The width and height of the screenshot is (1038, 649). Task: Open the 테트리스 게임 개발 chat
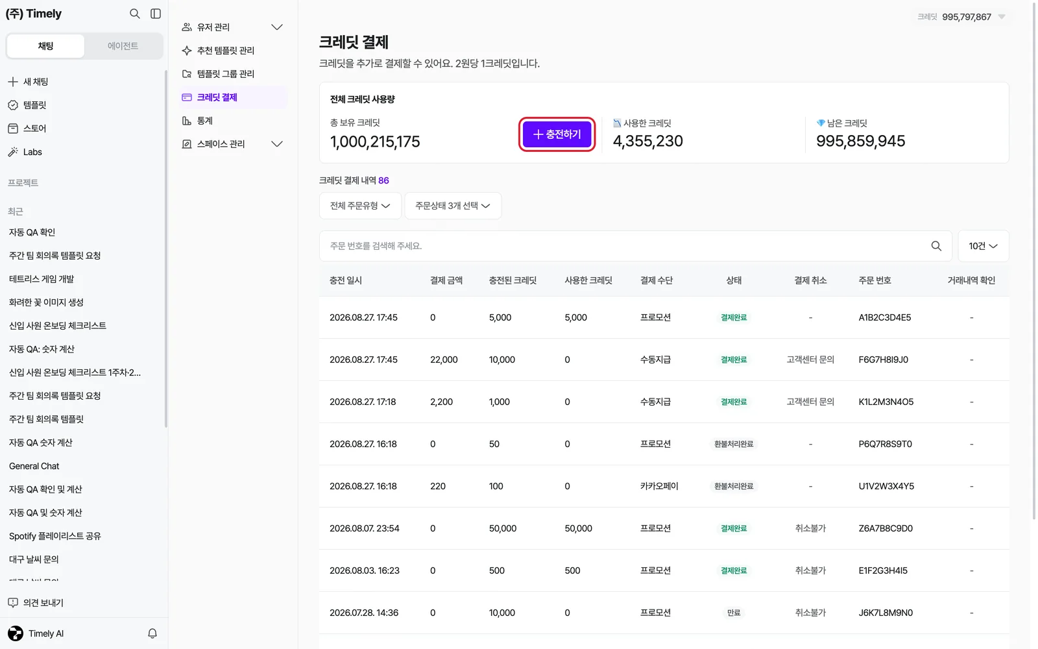42,279
